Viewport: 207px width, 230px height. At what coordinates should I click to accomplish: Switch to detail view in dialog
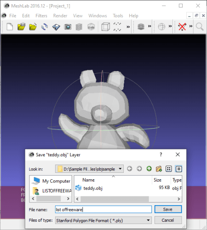[x=178, y=169]
